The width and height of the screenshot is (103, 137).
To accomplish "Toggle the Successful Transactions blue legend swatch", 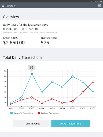I will click(x=12, y=113).
